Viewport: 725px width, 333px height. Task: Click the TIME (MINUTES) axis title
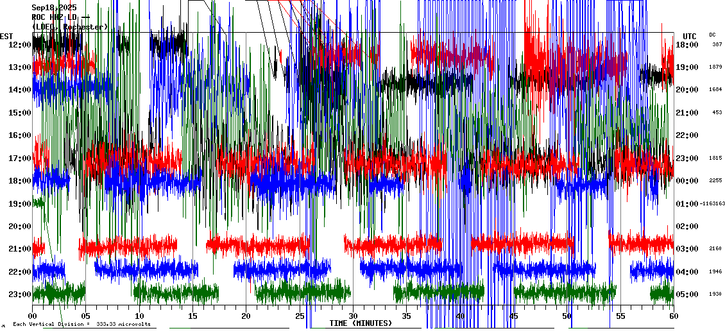click(x=361, y=323)
